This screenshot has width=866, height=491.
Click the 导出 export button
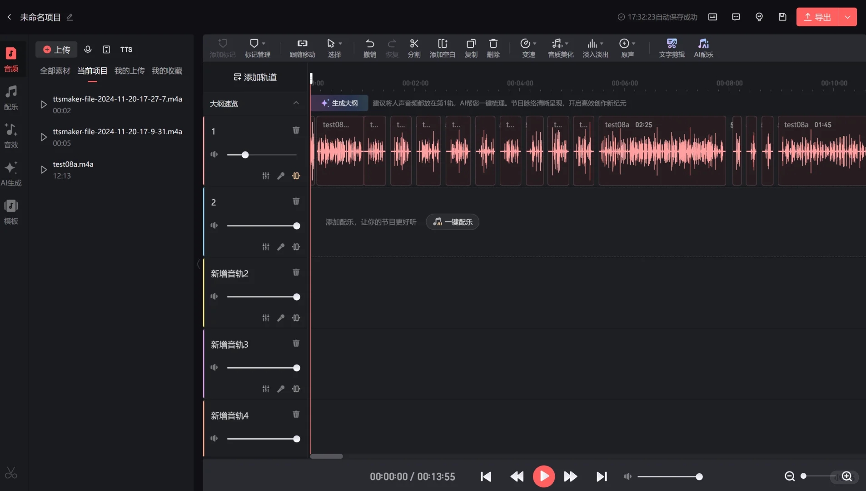tap(817, 17)
